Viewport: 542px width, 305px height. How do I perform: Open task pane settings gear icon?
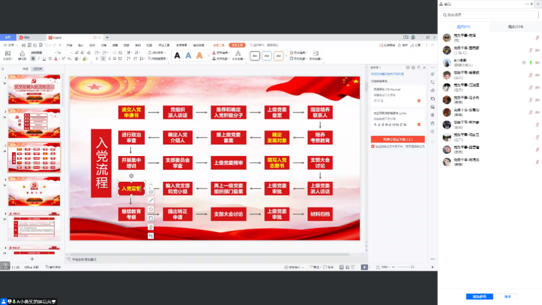[x=413, y=67]
